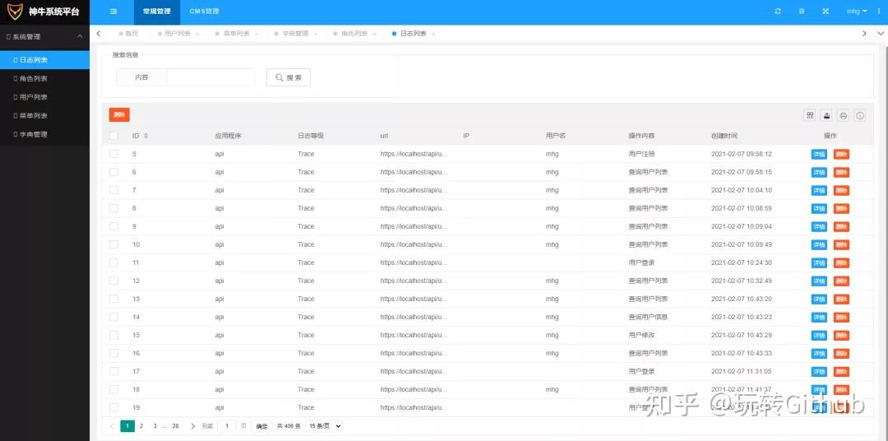The width and height of the screenshot is (888, 441).
Task: Click the 确定 page jump confirm button
Action: tap(261, 425)
